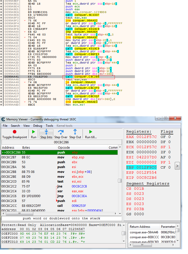Select row 00C8C2C2 jne 00C8C2CB
Image resolution: width=188 pixels, height=254 pixels.
click(59, 186)
